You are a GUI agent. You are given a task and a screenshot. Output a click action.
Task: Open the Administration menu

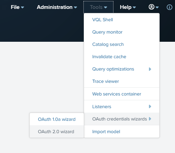tap(57, 7)
